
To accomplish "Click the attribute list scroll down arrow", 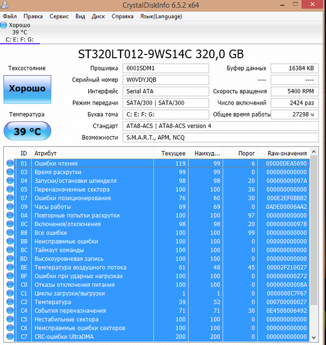I will tap(314, 337).
